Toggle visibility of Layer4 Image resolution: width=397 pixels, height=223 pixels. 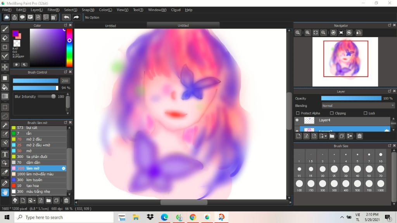297,120
